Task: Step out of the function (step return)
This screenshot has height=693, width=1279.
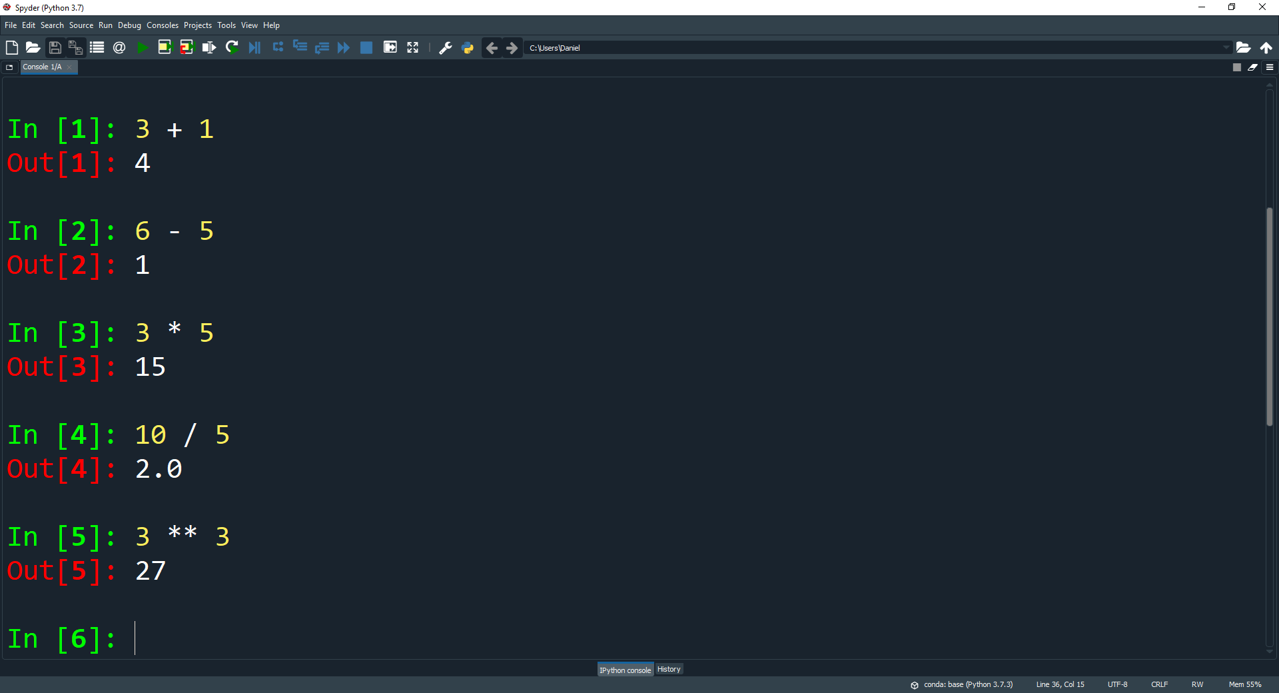Action: pyautogui.click(x=322, y=47)
